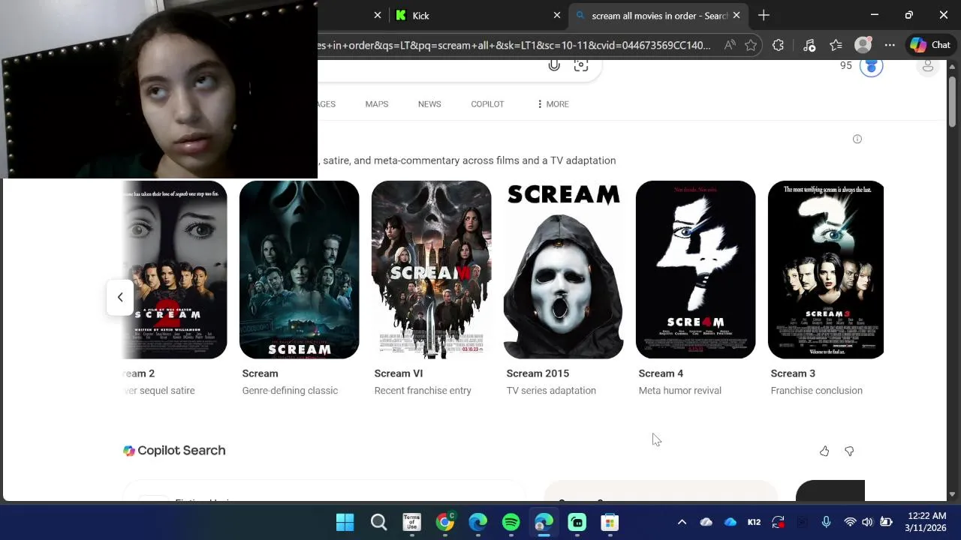Give thumbs up to Copilot Search
The width and height of the screenshot is (961, 540).
tap(824, 451)
